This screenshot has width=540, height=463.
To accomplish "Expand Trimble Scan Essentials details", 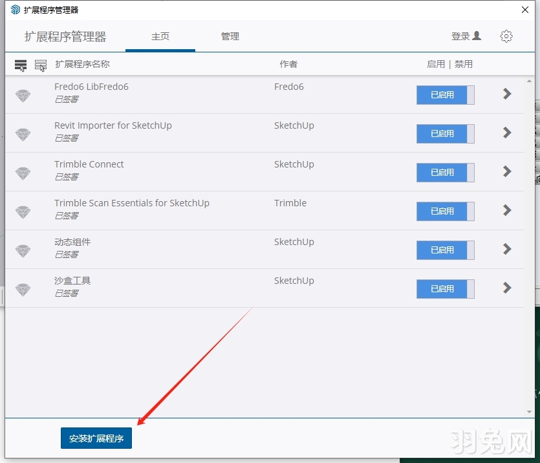I will click(x=507, y=211).
